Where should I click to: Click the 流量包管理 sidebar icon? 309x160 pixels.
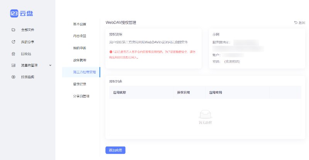[14, 65]
